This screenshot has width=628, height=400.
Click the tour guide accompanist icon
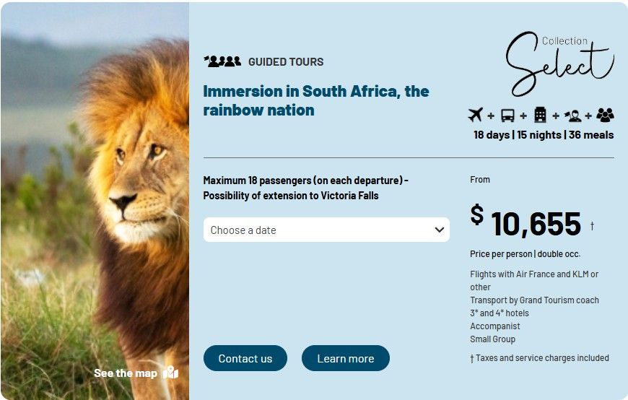[573, 115]
